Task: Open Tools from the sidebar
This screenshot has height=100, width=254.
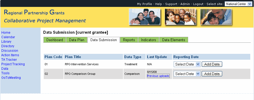Action: click(5, 73)
